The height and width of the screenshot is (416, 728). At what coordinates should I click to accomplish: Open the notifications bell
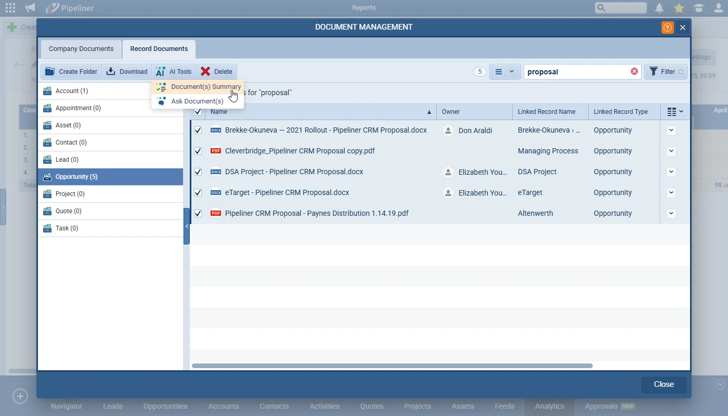pyautogui.click(x=659, y=8)
